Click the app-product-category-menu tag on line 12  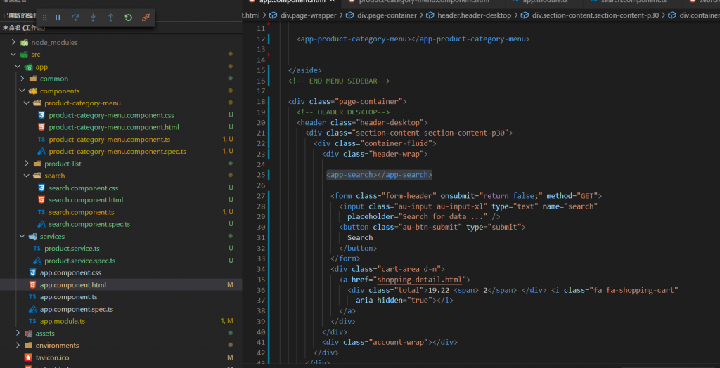tap(413, 39)
